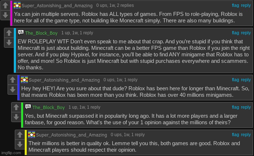254x156 pixels.
Task: Reply to the 'Hey hey HEY!' comment
Action: click(246, 79)
